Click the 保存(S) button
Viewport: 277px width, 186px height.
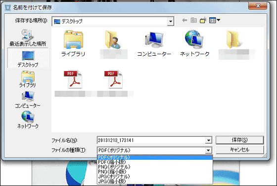coord(240,140)
